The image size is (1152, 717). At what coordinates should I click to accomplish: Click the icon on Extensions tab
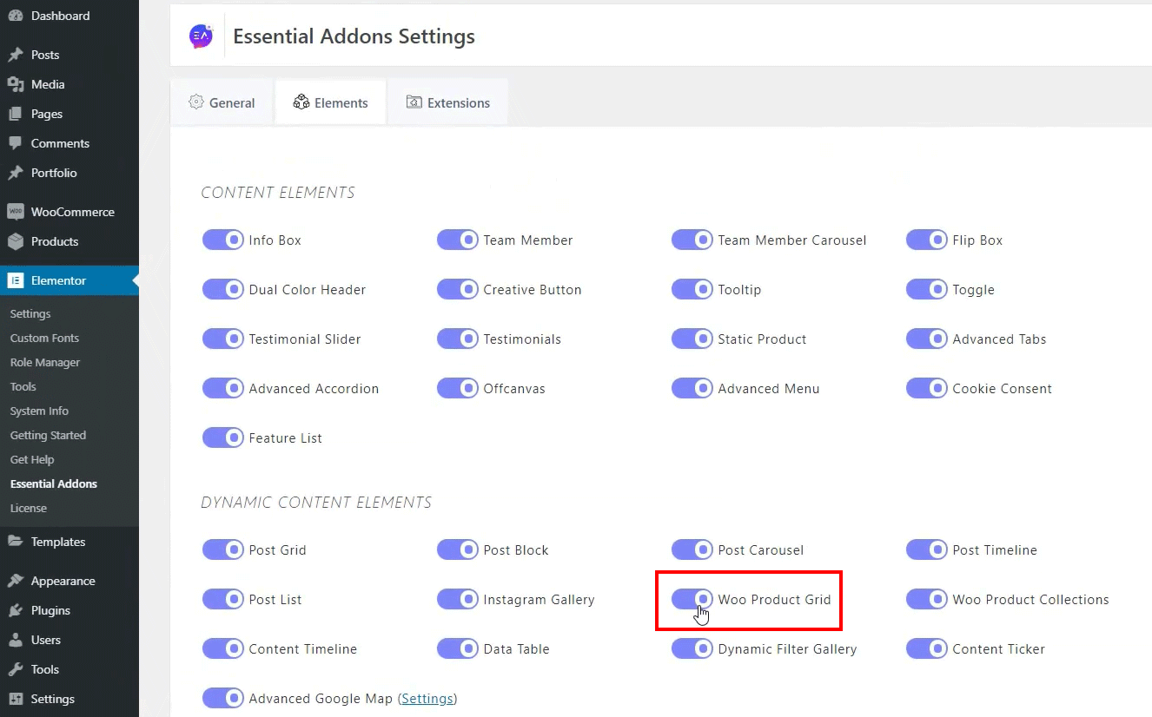[414, 102]
